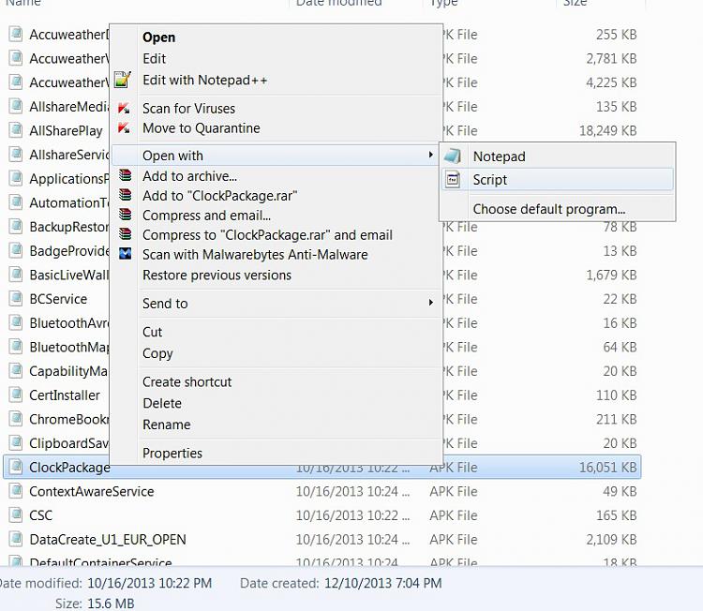Viewport: 703px width, 611px height.
Task: Click Kaspersky icon next to Scan for Viruses
Action: [x=124, y=108]
